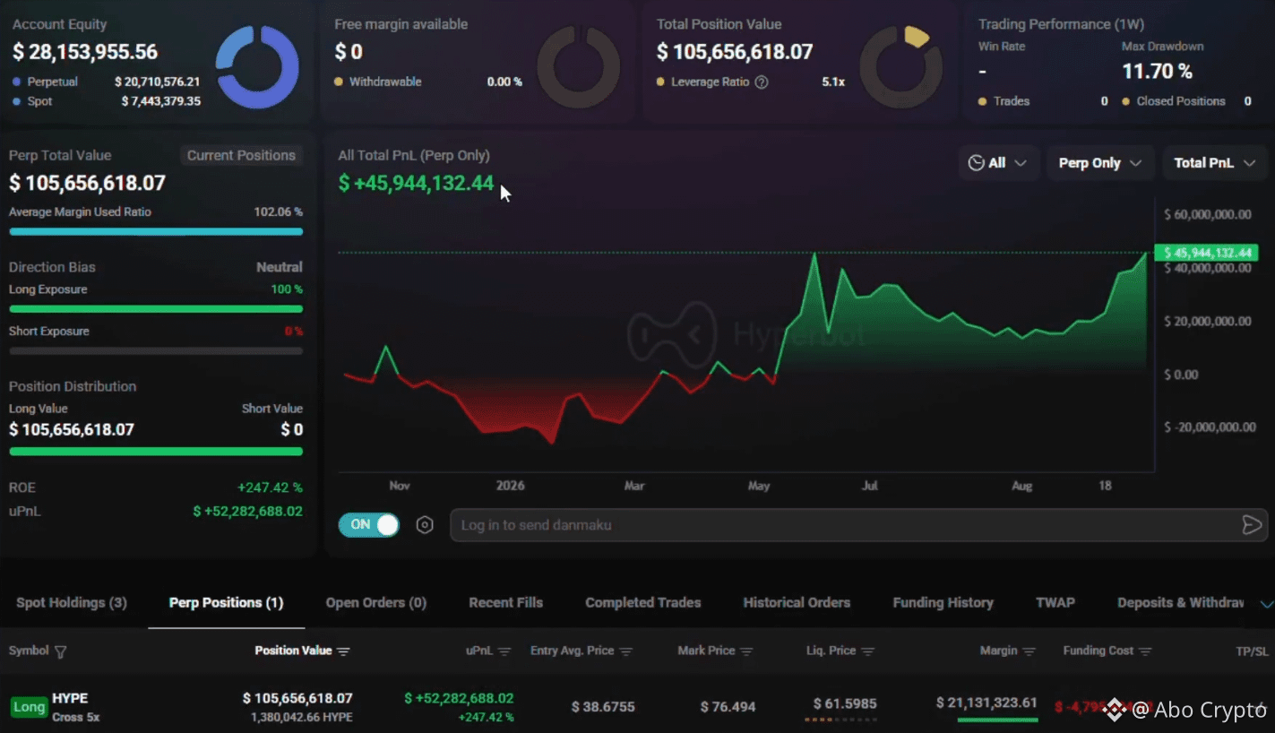1275x733 pixels.
Task: Click the Total Position Value donut chart
Action: pyautogui.click(x=900, y=67)
